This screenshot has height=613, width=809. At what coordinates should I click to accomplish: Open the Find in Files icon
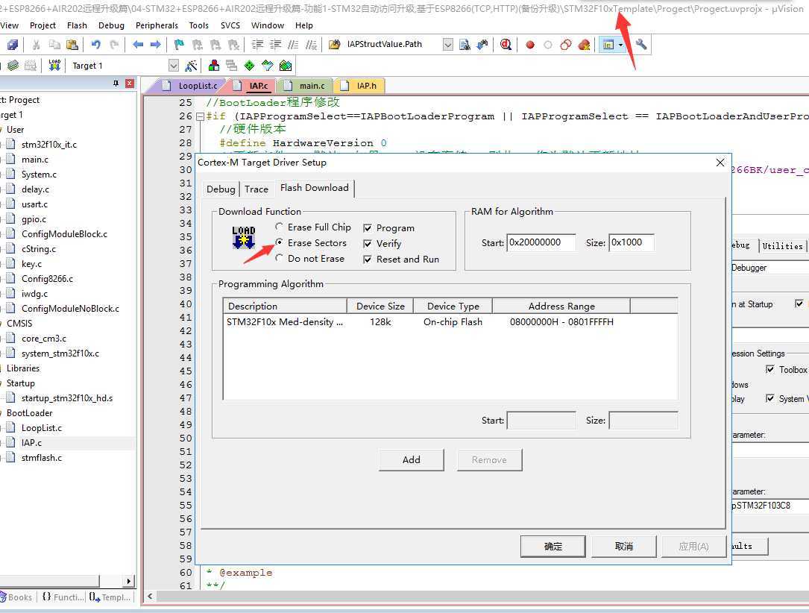334,45
